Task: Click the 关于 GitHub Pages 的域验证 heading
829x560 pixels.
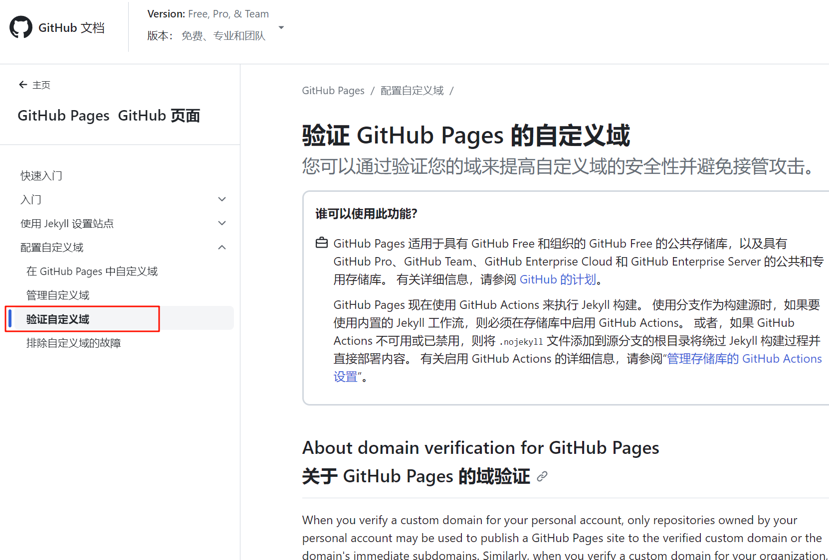Action: pyautogui.click(x=416, y=476)
